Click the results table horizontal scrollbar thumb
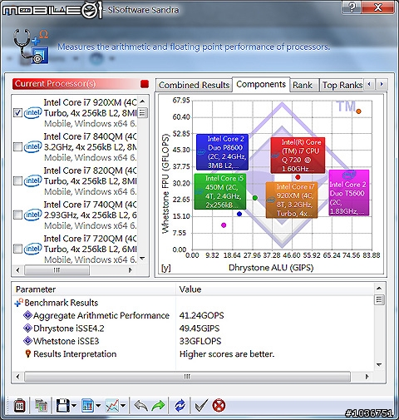Image resolution: width=399 pixels, height=420 pixels. pyautogui.click(x=187, y=377)
